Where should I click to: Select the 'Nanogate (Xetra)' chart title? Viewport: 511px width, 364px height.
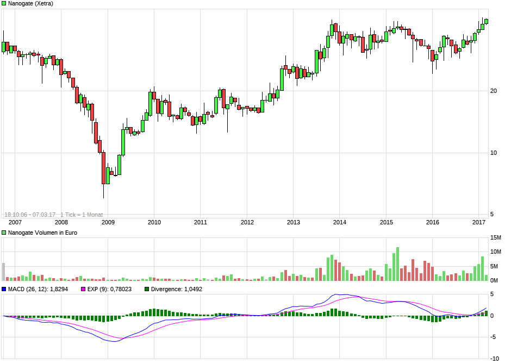(30, 4)
